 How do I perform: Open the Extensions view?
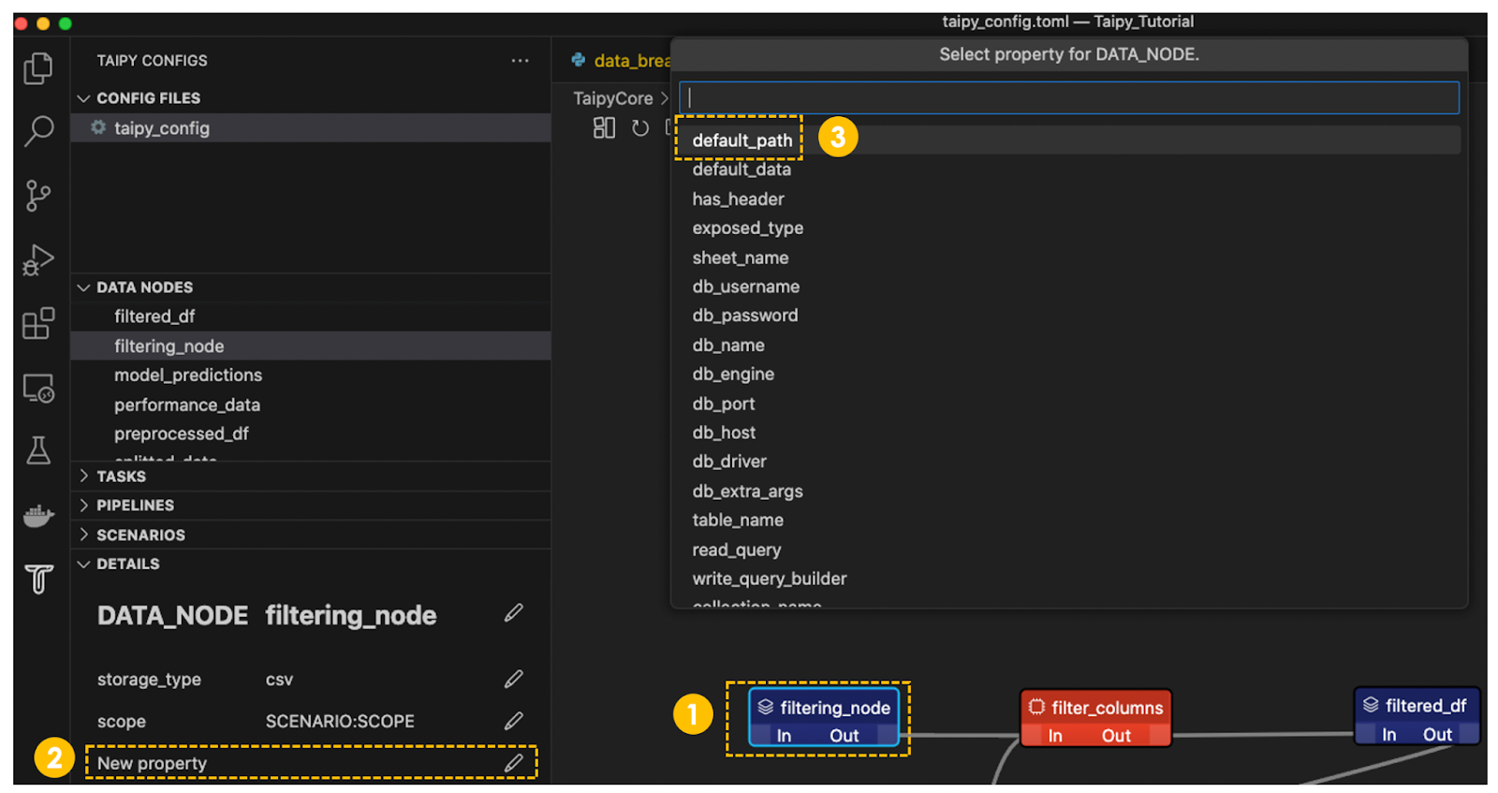coord(38,323)
